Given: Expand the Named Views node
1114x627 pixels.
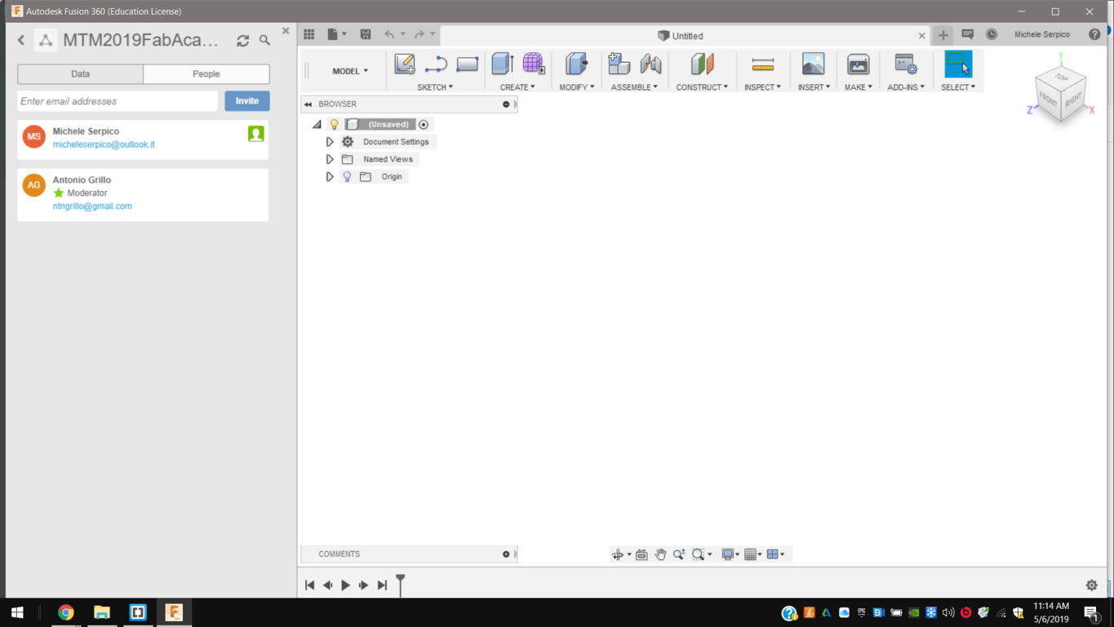Looking at the screenshot, I should pyautogui.click(x=330, y=159).
